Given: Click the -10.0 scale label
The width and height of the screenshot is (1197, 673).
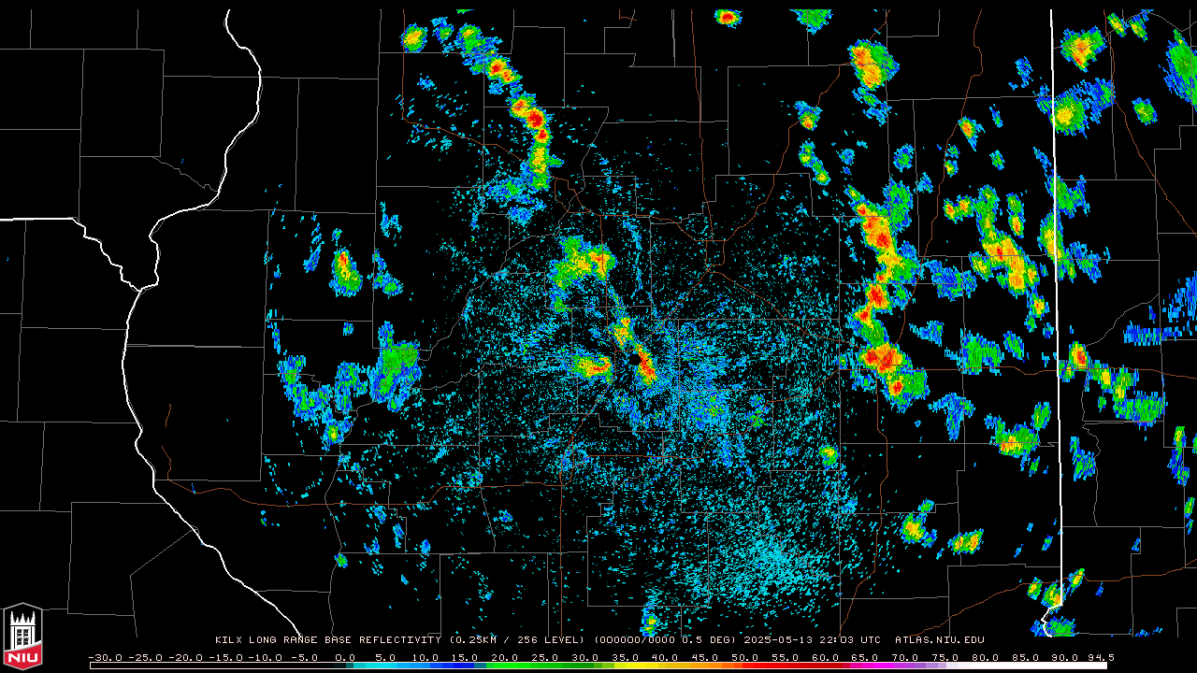Looking at the screenshot, I should (266, 658).
